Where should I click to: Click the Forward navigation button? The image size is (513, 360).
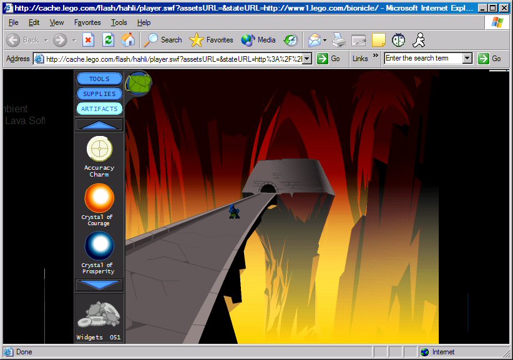60,40
